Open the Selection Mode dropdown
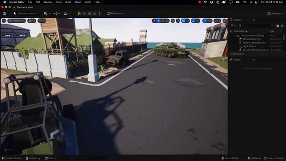The image size is (286, 161). point(25,13)
